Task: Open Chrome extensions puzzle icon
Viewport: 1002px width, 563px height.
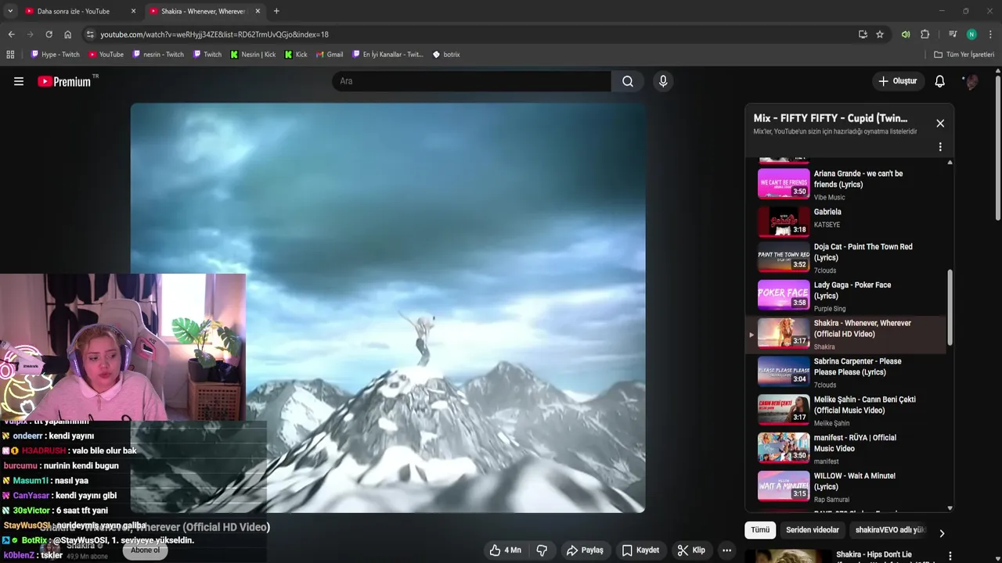Action: coord(925,34)
